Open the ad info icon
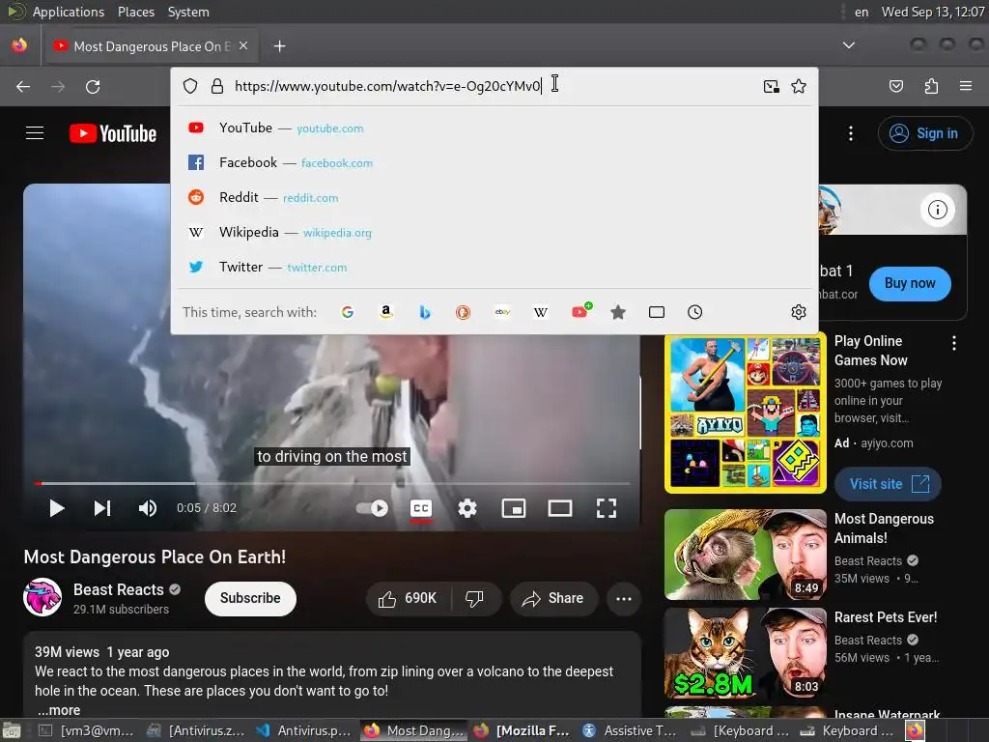 [937, 210]
